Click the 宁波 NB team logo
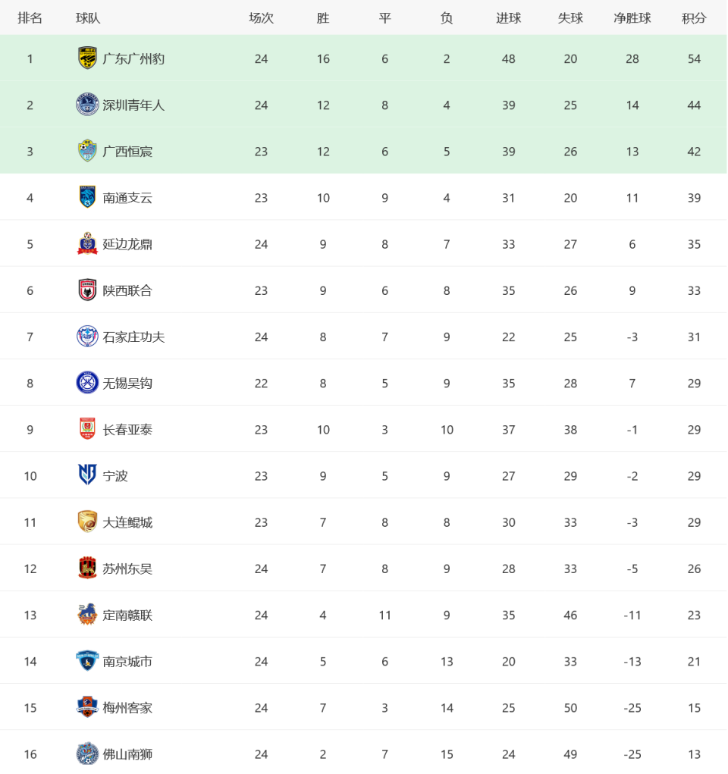The width and height of the screenshot is (728, 774). [x=87, y=475]
